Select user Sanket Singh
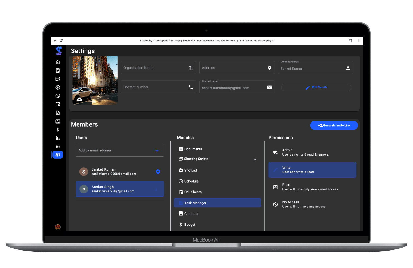This screenshot has height=268, width=413. (x=120, y=189)
